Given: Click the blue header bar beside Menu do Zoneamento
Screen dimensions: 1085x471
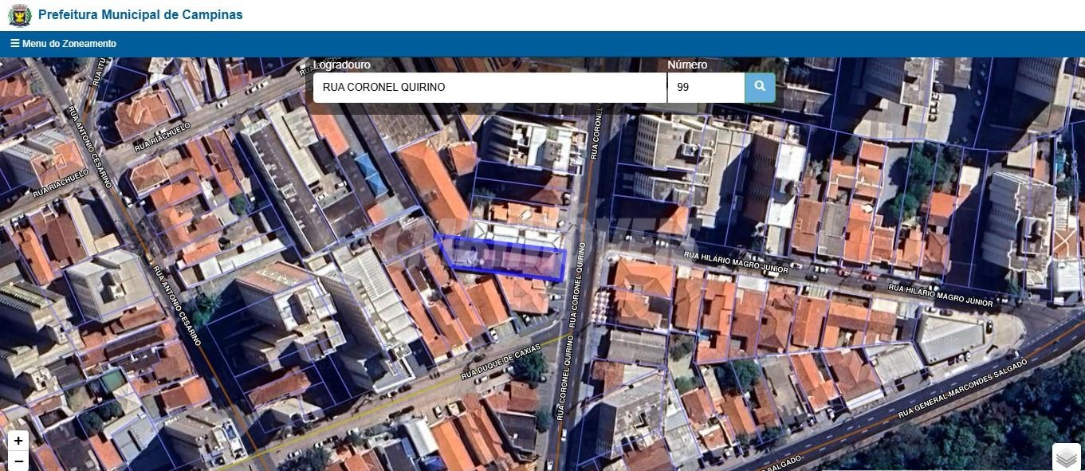Looking at the screenshot, I should [x=558, y=44].
